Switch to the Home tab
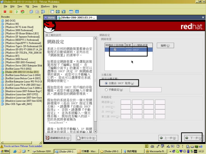This screenshot has width=206, height=154. (x=50, y=18)
